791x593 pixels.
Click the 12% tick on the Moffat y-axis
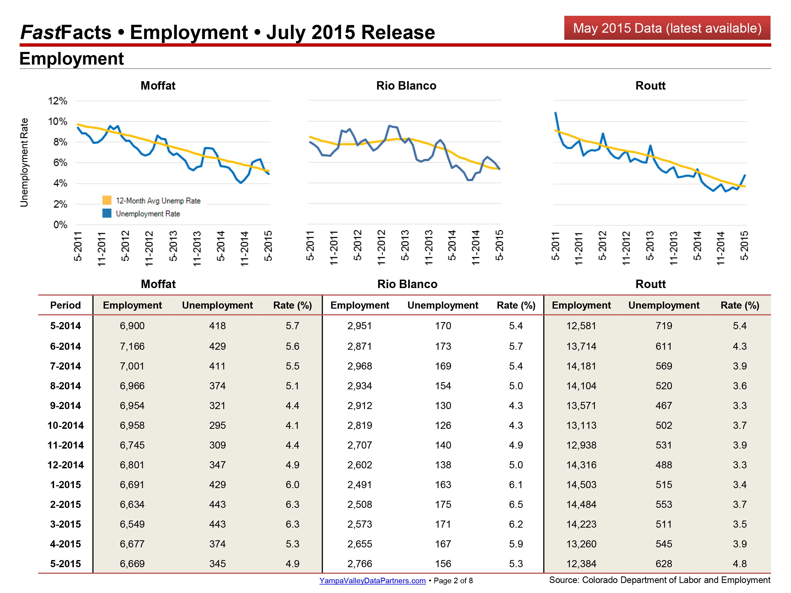tap(57, 101)
